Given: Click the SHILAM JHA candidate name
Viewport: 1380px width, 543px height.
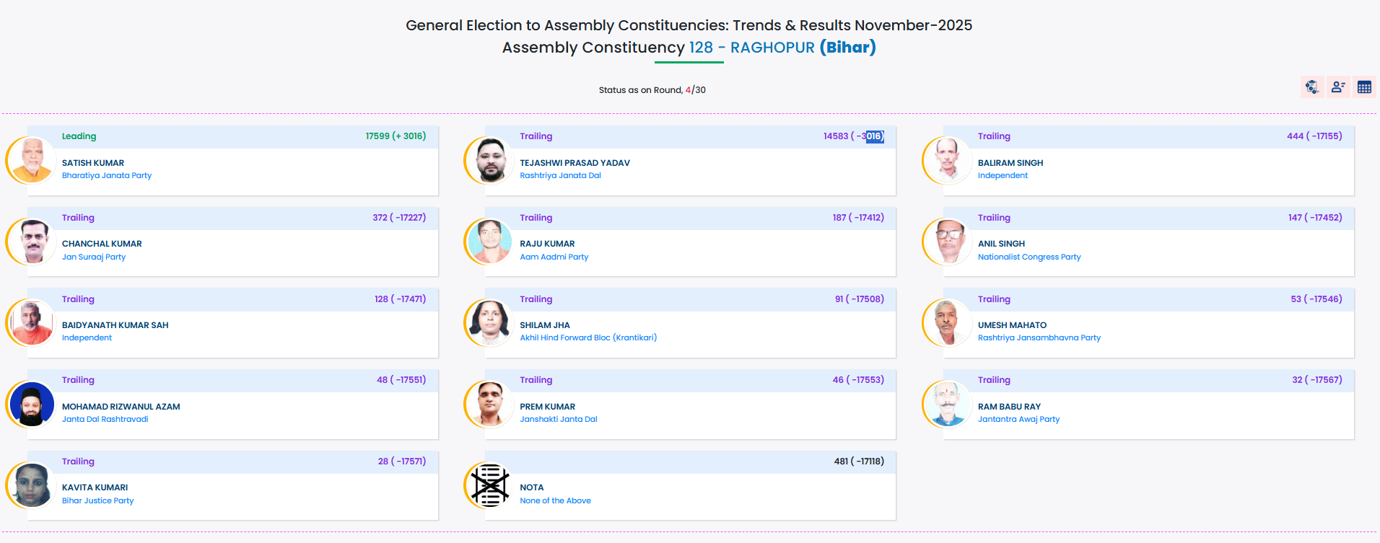Looking at the screenshot, I should [545, 325].
